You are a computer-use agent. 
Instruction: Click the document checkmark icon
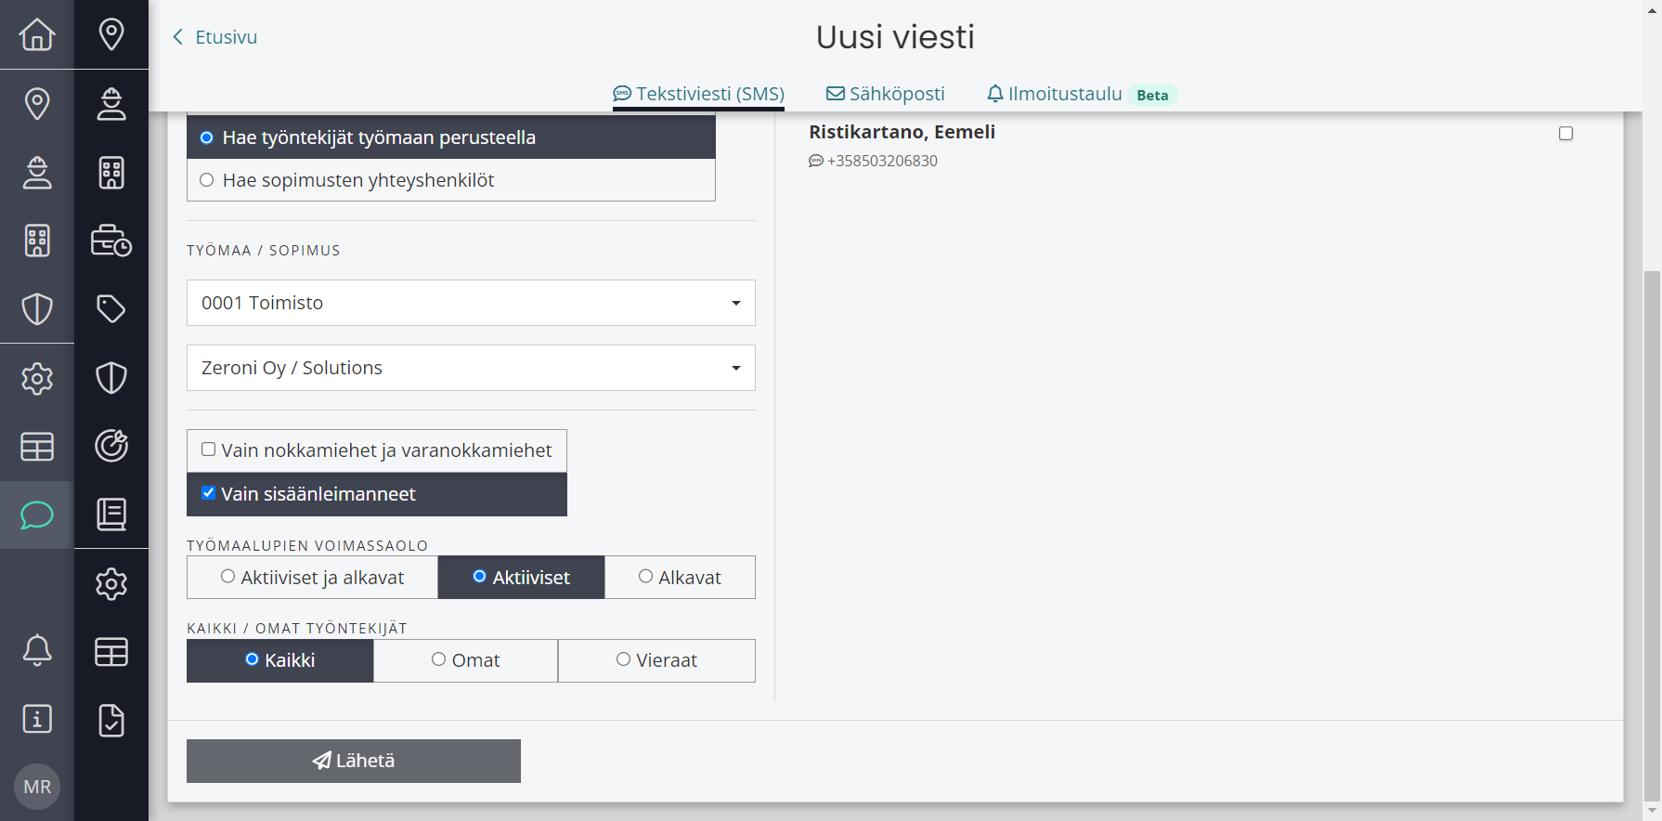[111, 720]
